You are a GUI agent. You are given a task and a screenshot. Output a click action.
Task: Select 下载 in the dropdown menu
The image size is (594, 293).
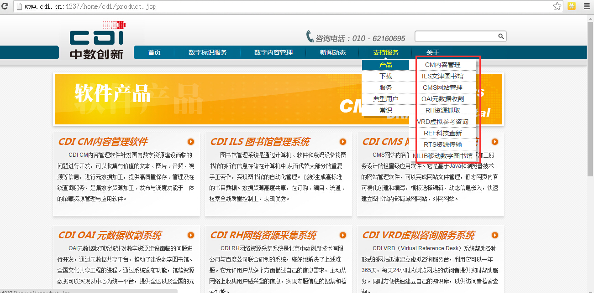(386, 76)
